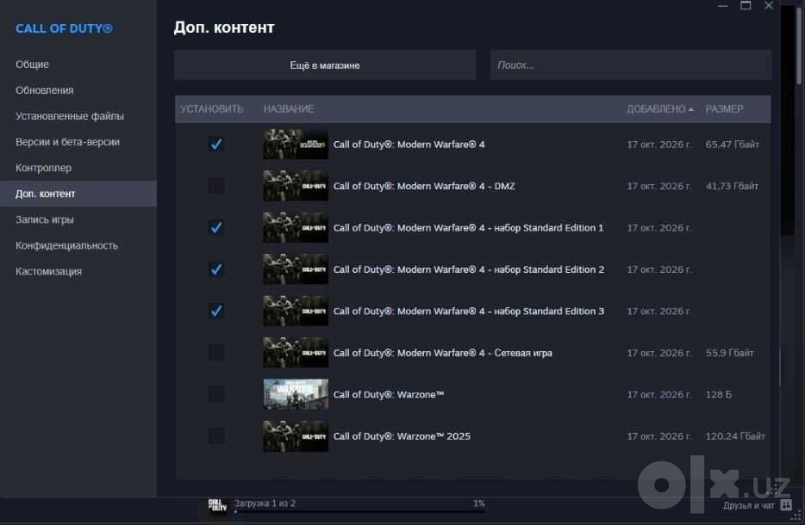This screenshot has height=525, width=805.
Task: Sort by the РАЗМЕР column header
Action: coord(724,108)
